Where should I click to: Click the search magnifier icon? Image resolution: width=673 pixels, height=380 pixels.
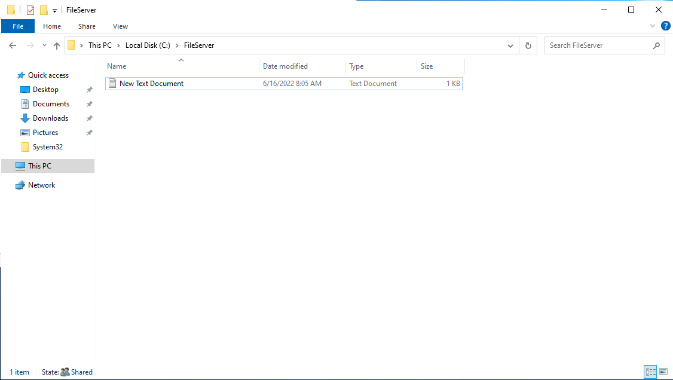tap(656, 45)
